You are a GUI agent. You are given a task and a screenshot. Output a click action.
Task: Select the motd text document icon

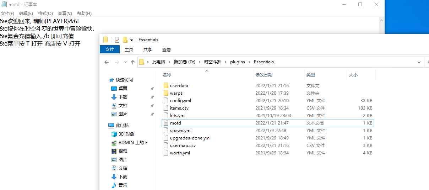pyautogui.click(x=166, y=123)
